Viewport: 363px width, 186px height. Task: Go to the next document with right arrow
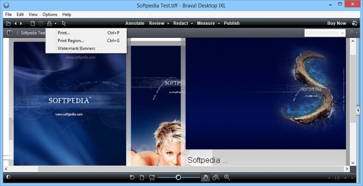click(x=21, y=23)
